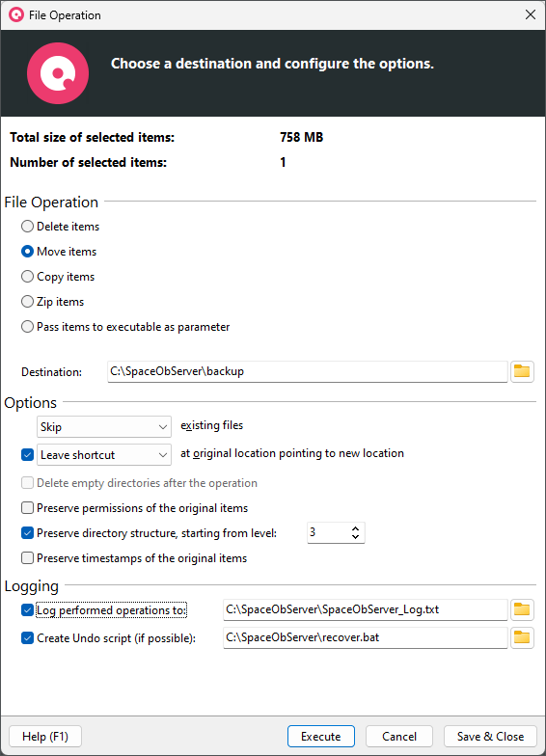Click the 'Options' section heading
This screenshot has height=756, width=546.
pyautogui.click(x=31, y=403)
